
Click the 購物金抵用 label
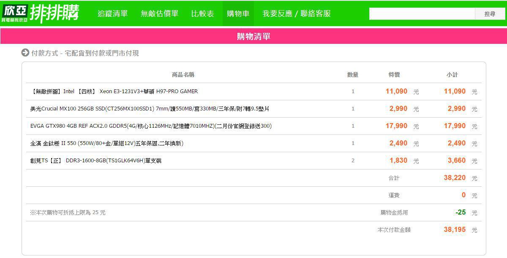click(394, 213)
